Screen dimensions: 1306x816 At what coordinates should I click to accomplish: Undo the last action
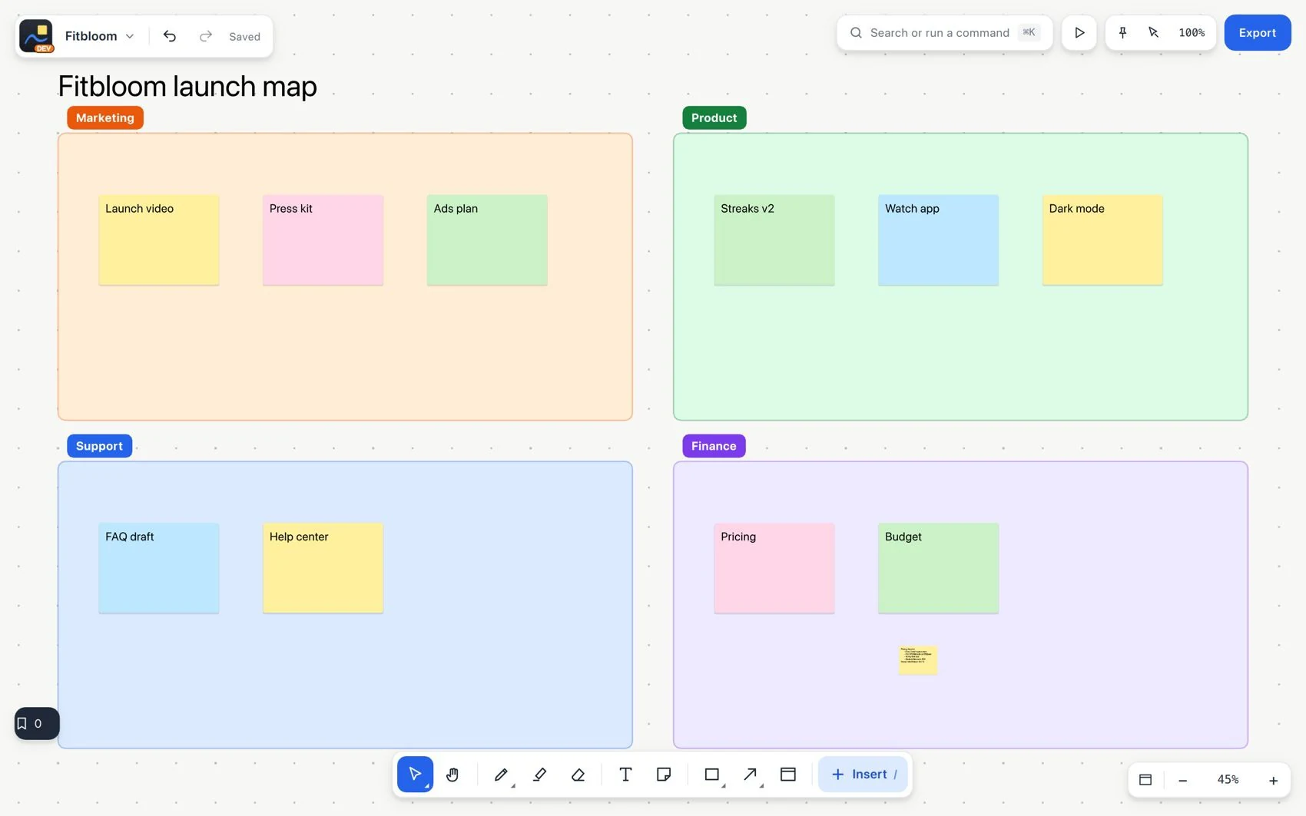point(170,36)
